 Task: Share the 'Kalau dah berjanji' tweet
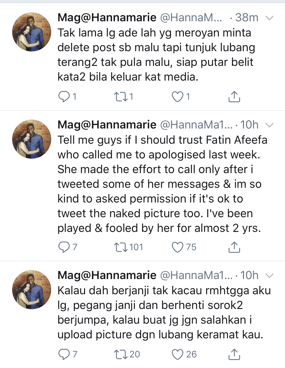234,354
